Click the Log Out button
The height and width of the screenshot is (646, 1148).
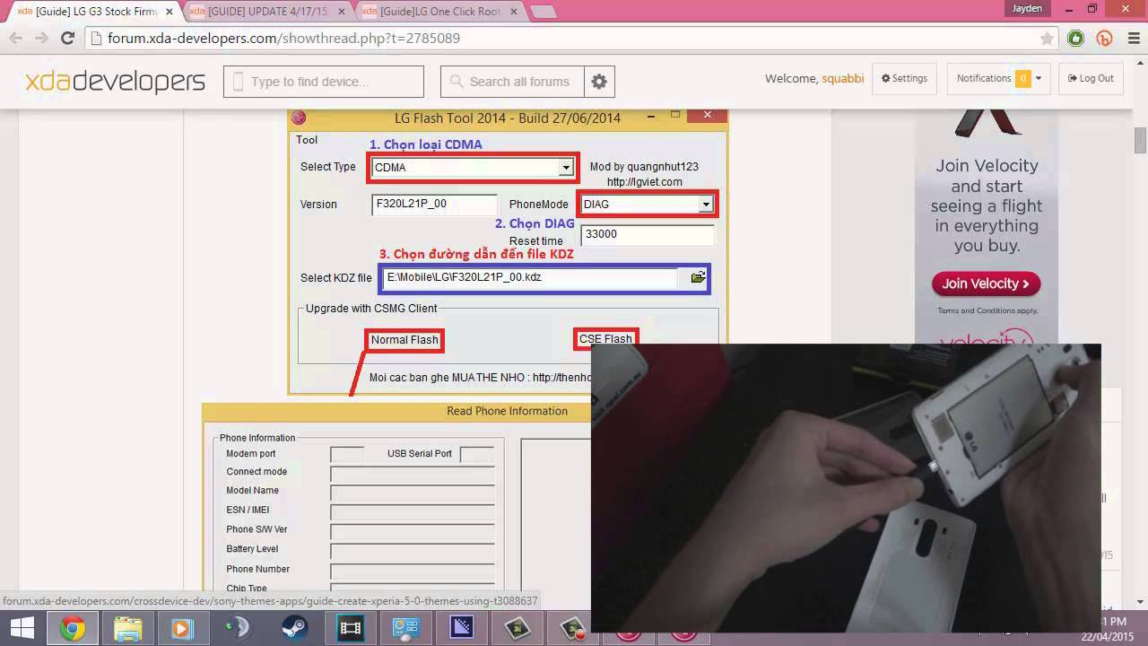[1091, 79]
